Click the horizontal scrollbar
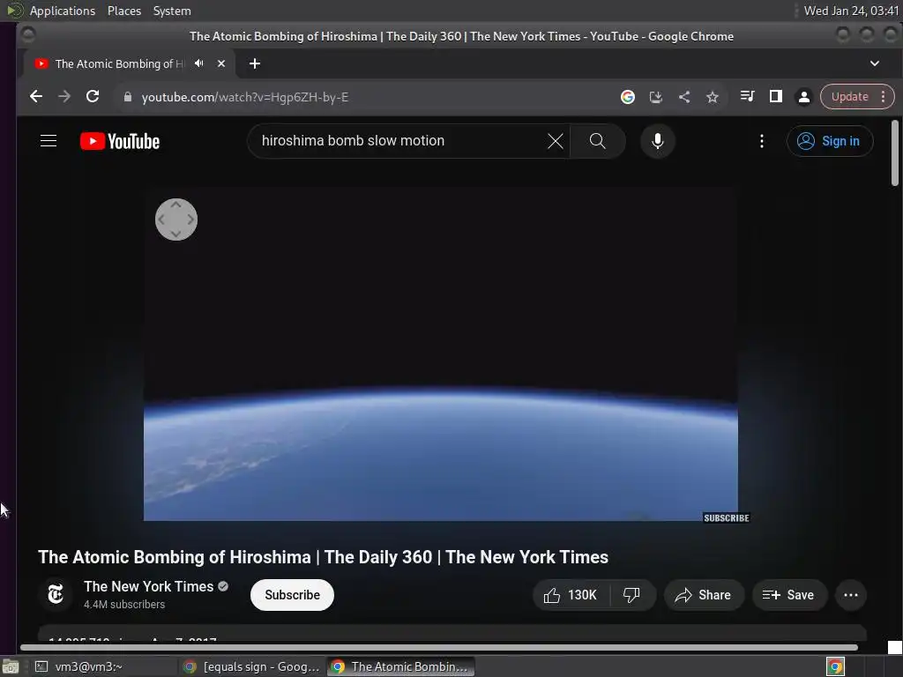903x677 pixels. click(439, 647)
